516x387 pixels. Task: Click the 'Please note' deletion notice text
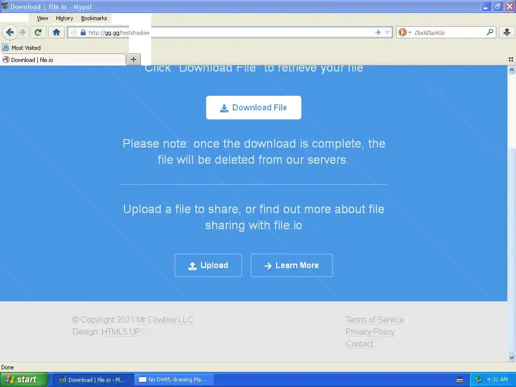click(254, 152)
